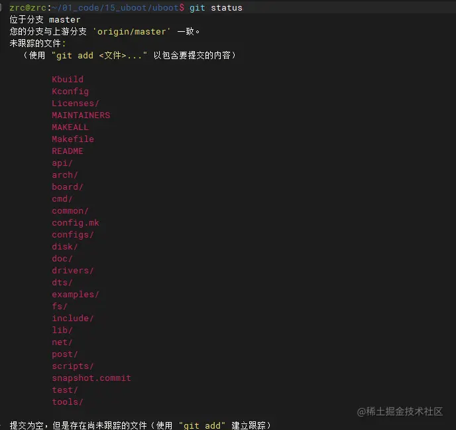Select the untracked directory api/
The width and height of the screenshot is (456, 430).
pyautogui.click(x=62, y=163)
